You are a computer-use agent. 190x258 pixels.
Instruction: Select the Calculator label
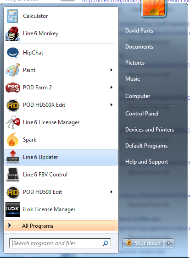(35, 16)
